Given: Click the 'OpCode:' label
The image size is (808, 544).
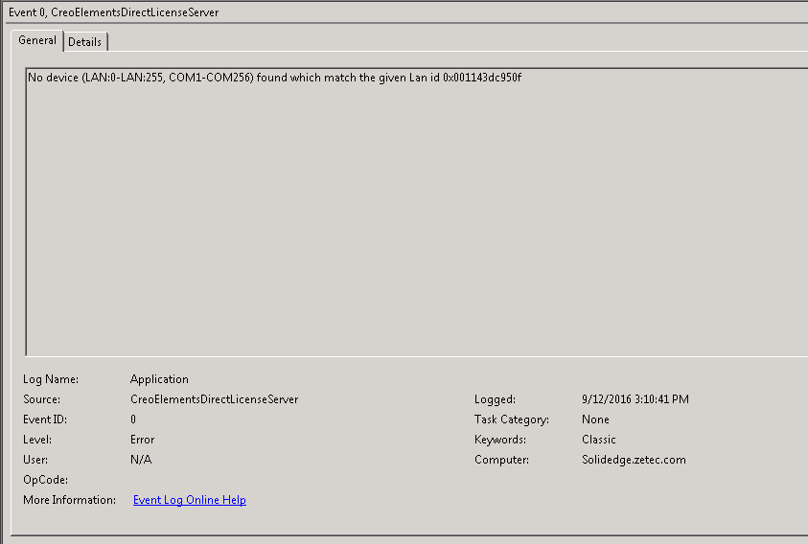Looking at the screenshot, I should pyautogui.click(x=46, y=480).
